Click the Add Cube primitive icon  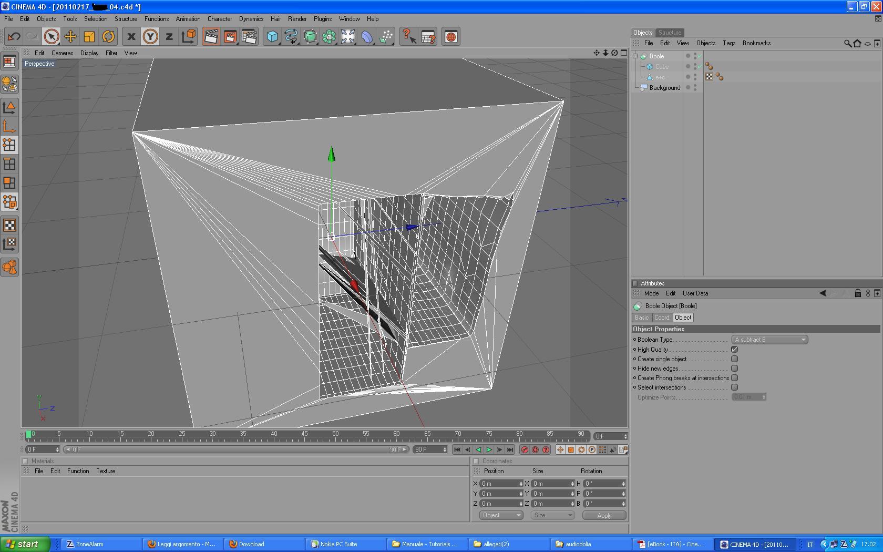tap(272, 37)
